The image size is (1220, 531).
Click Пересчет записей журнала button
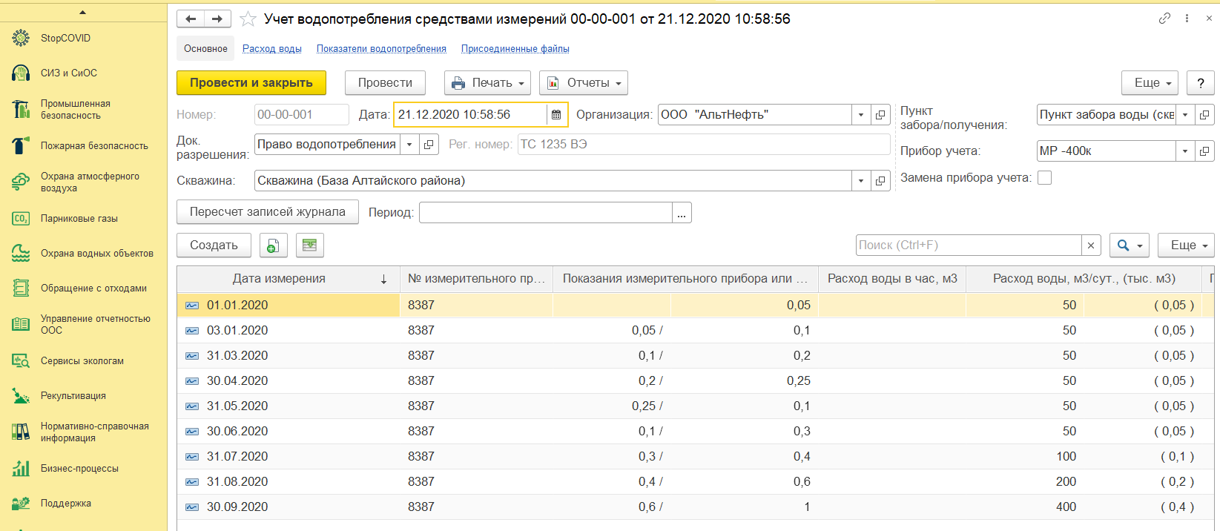(x=268, y=212)
